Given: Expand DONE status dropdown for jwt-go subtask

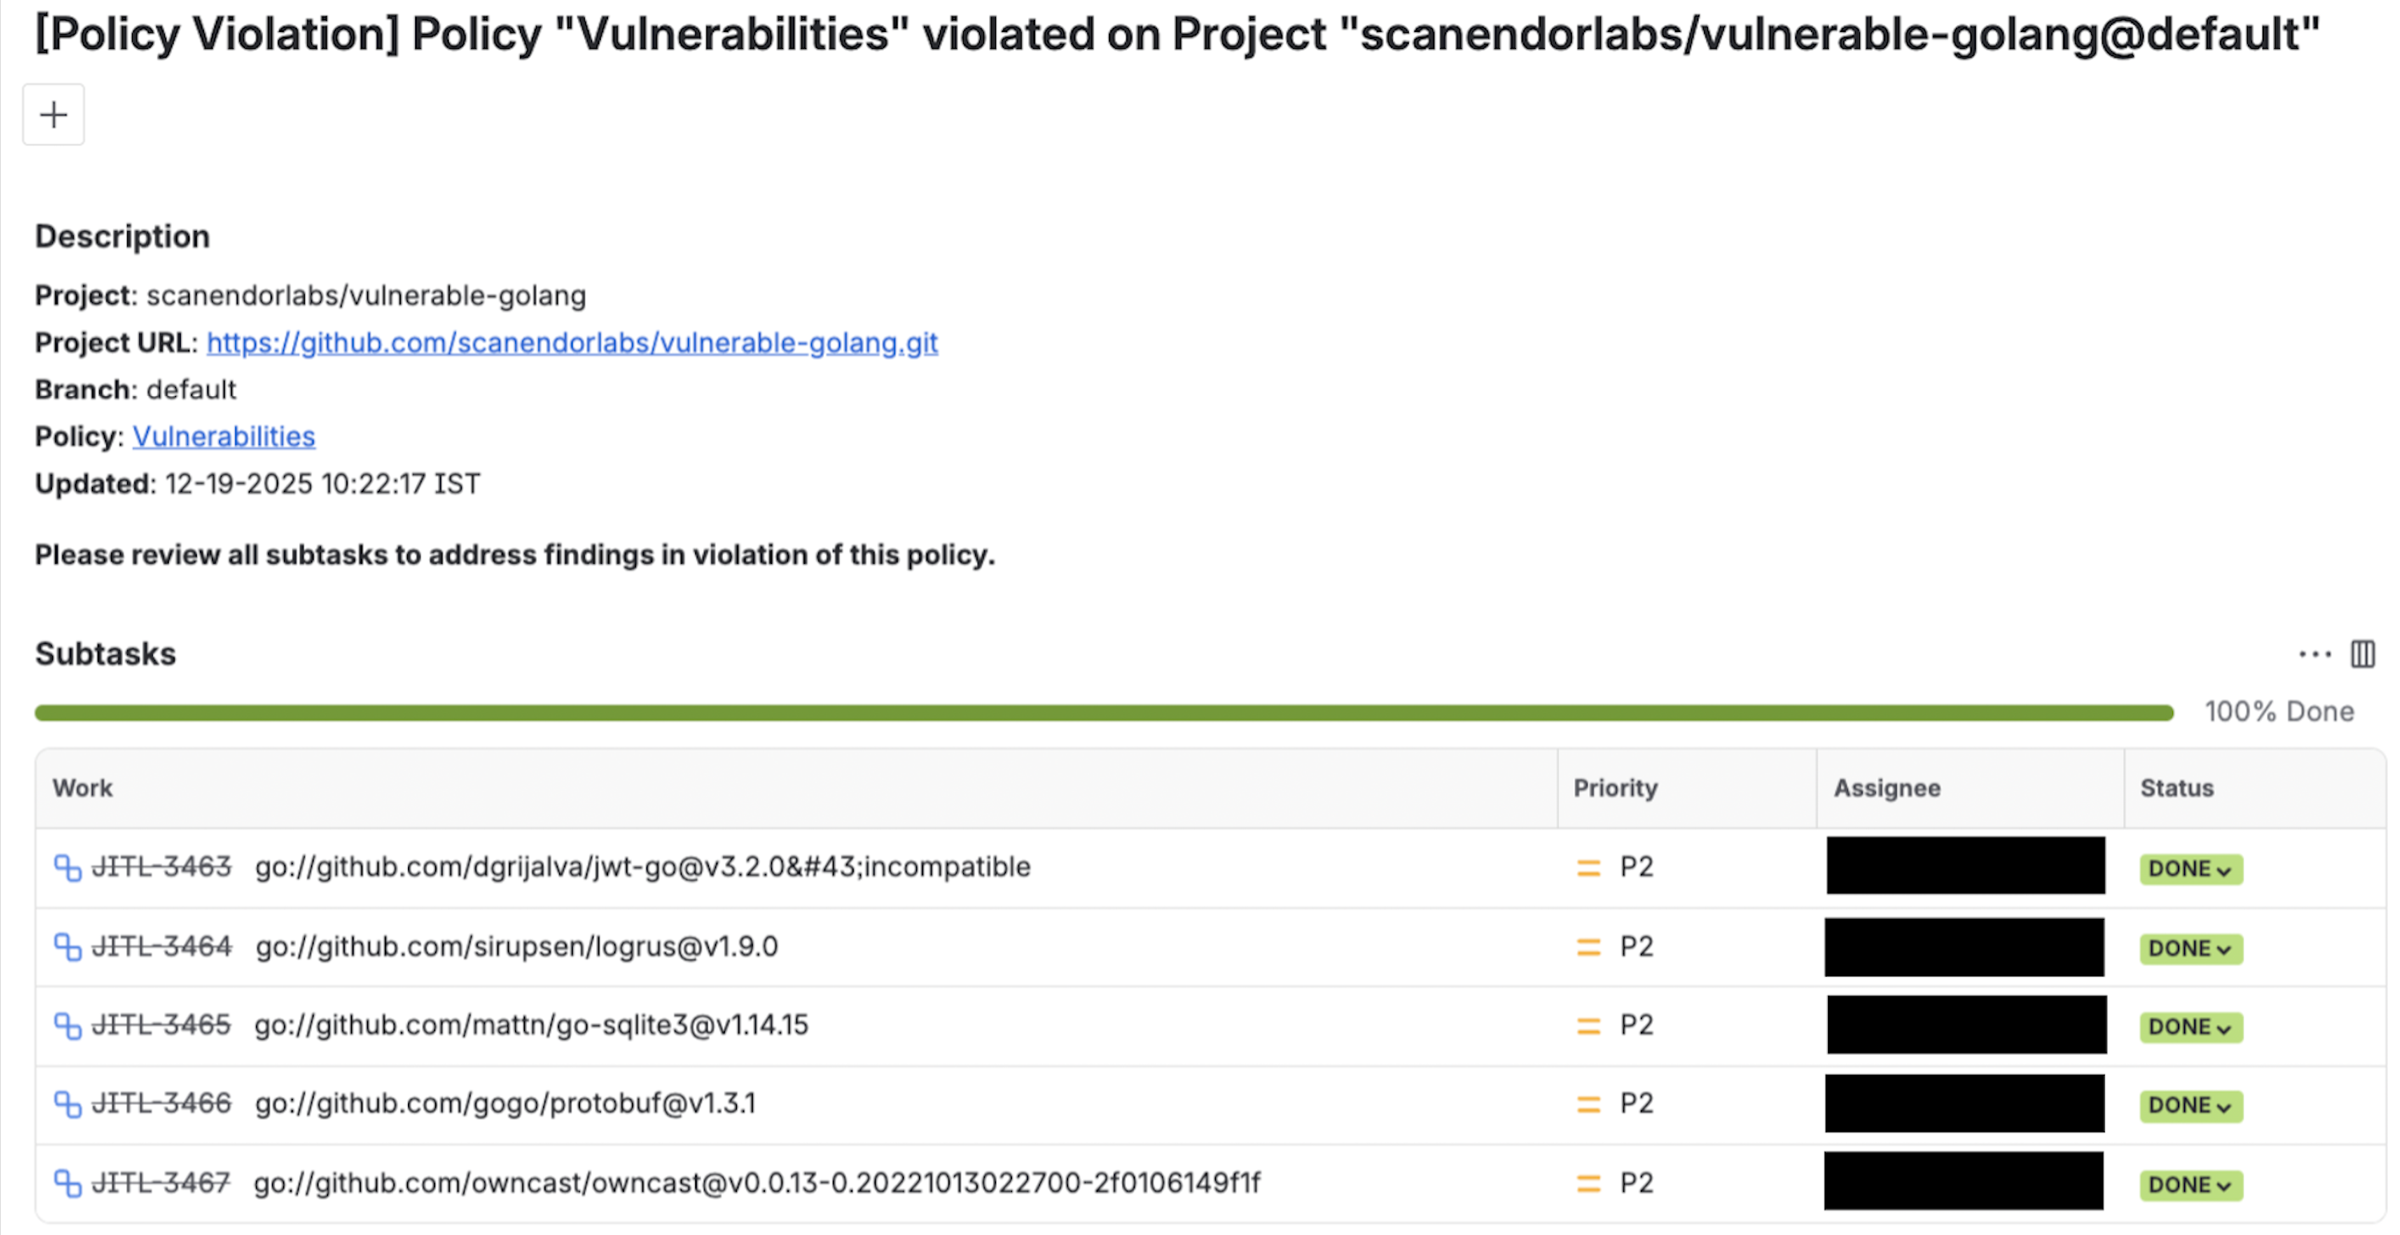Looking at the screenshot, I should point(2190,869).
